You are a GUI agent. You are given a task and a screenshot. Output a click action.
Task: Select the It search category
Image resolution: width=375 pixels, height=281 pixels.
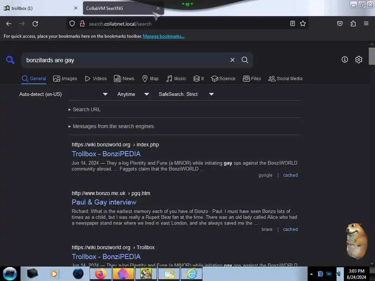[x=198, y=79]
